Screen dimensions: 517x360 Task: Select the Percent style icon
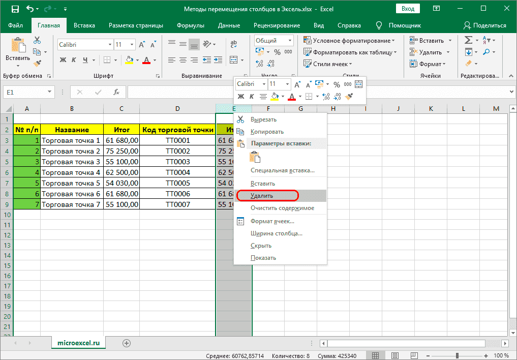[277, 51]
